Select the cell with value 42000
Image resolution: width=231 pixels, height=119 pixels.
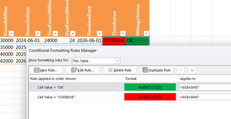pyautogui.click(x=7, y=61)
